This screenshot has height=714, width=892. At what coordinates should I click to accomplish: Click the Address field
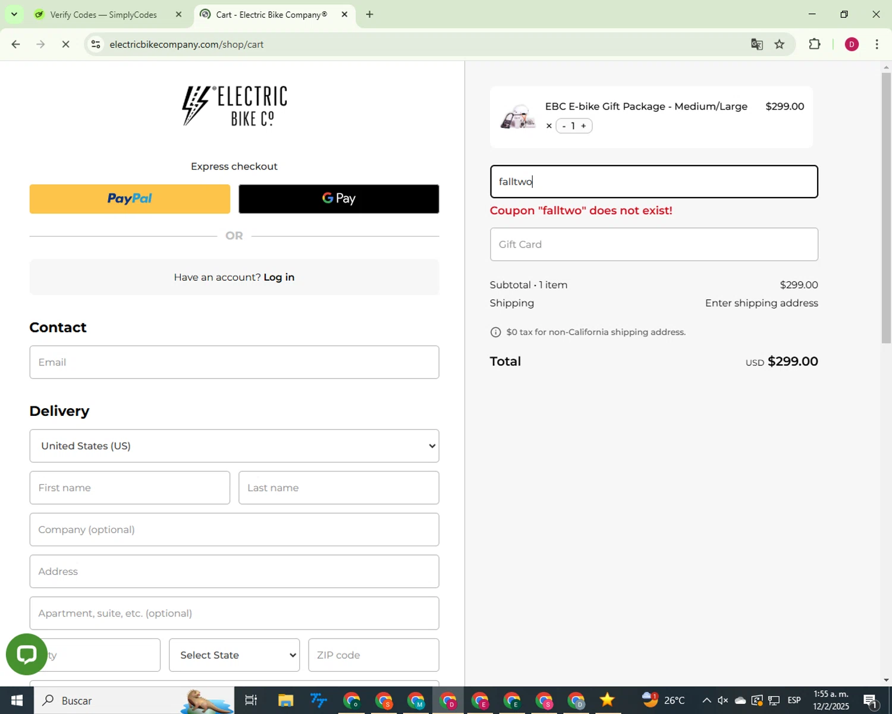coord(234,572)
